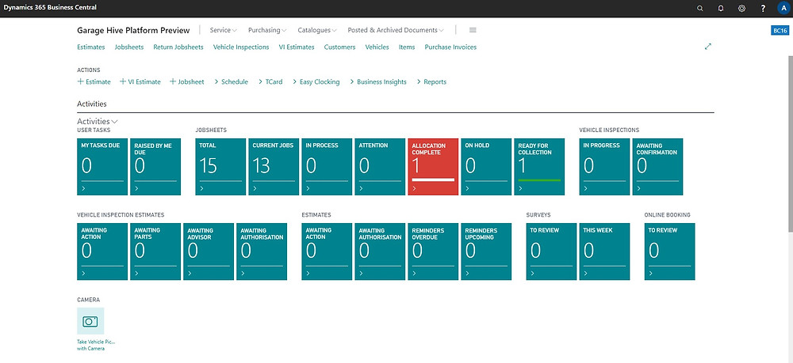Open the search magnifier icon
Screen dimensions: 793x363
[x=700, y=8]
